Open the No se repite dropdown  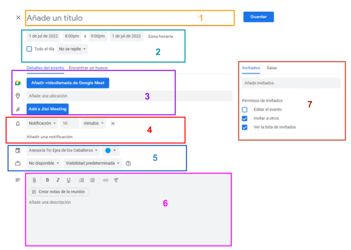(72, 49)
